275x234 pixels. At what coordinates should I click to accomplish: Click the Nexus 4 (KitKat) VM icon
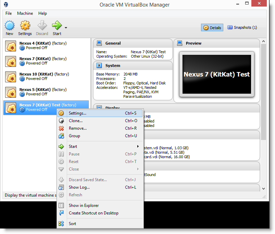(x=11, y=46)
